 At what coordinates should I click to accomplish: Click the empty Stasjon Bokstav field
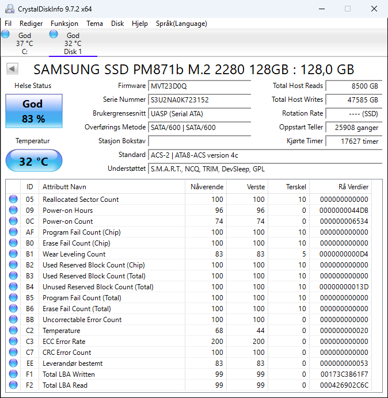[x=199, y=141]
